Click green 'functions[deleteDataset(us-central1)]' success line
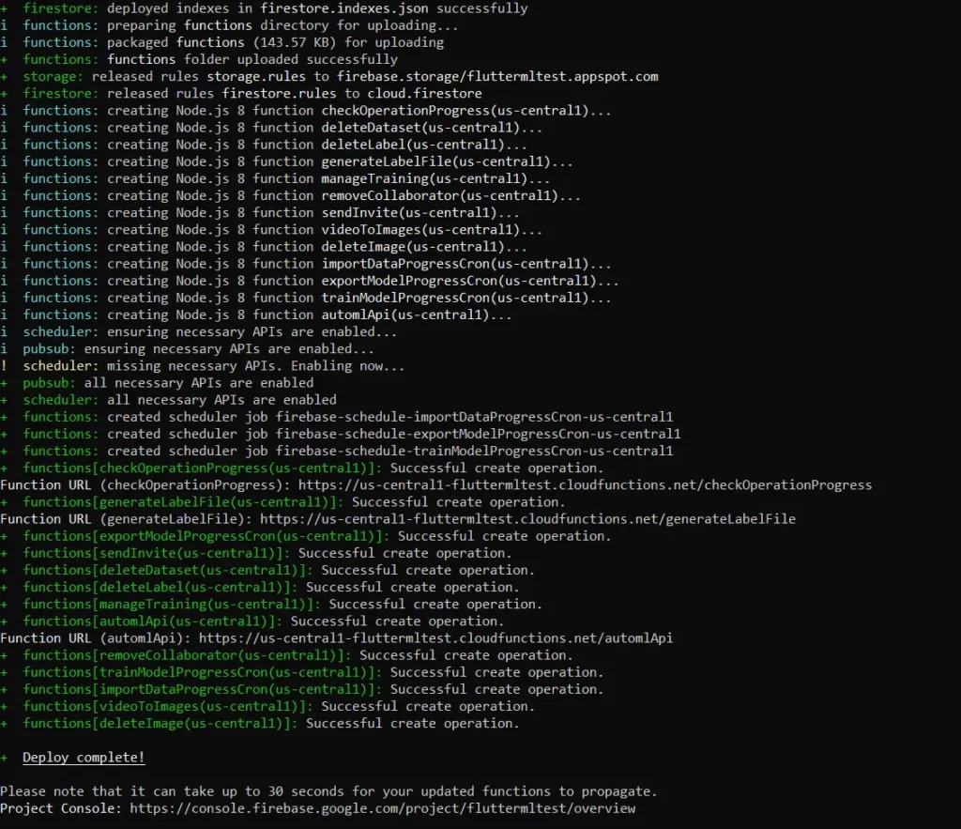This screenshot has height=829, width=961. pos(267,570)
